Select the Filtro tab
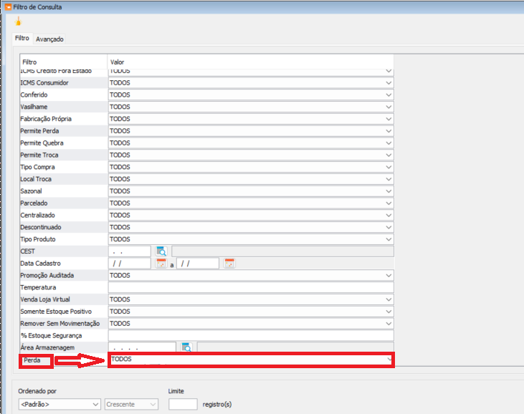This screenshot has height=414, width=524. [22, 39]
